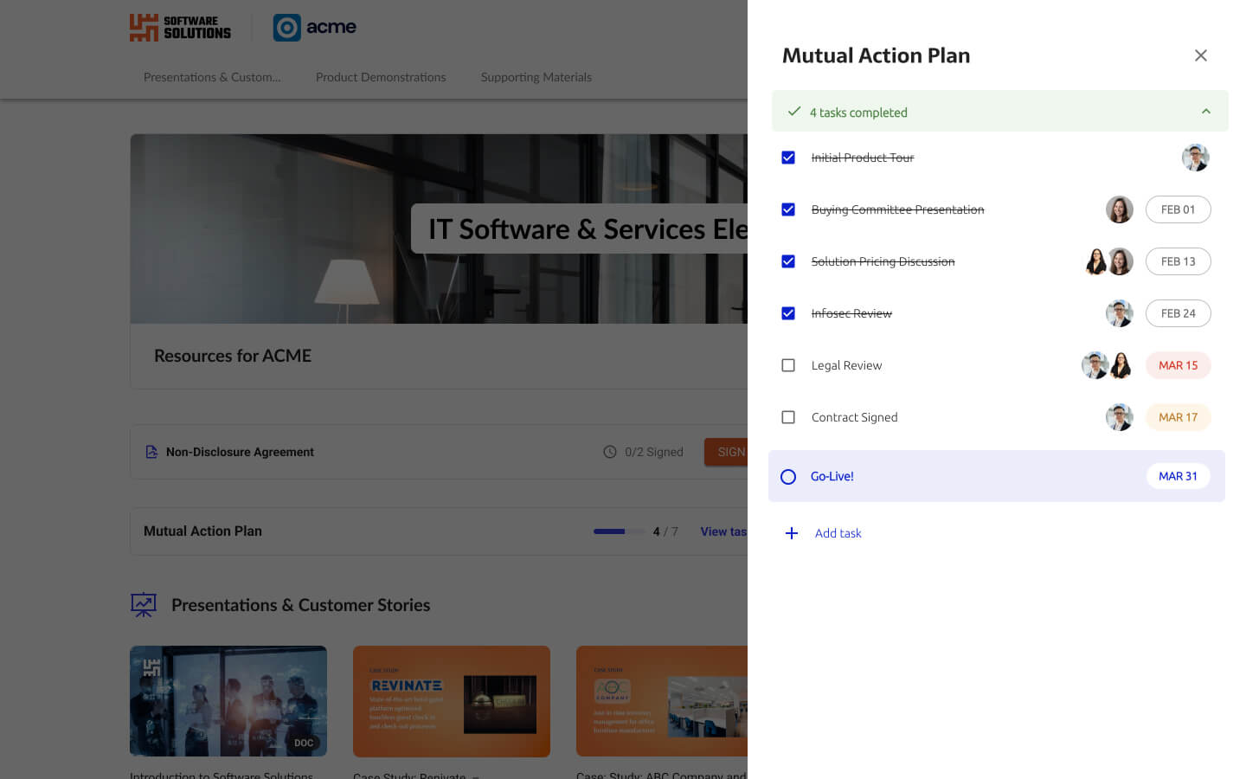Mark Contract Signed task as complete
The width and height of the screenshot is (1246, 779).
(788, 417)
